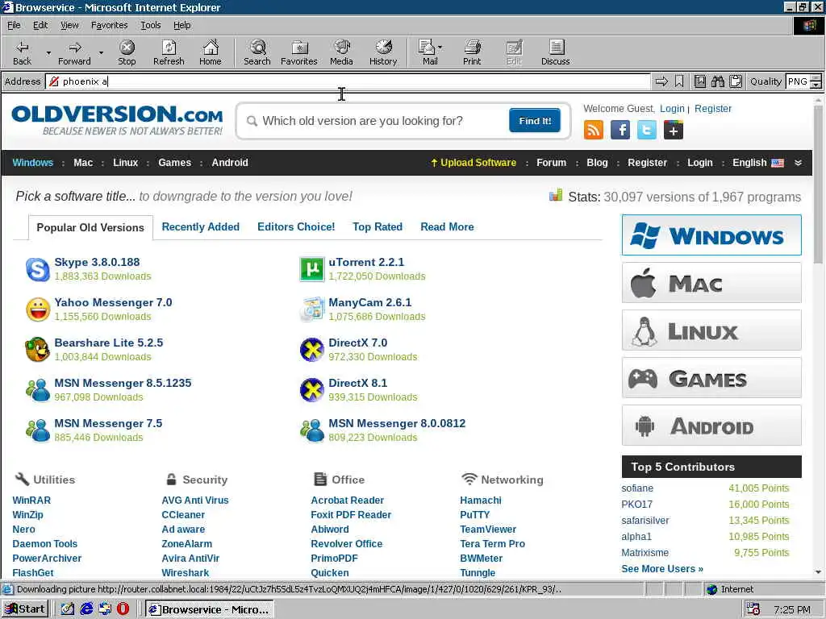Click the binoculars icon near address bar
The height and width of the screenshot is (619, 826).
tap(717, 81)
